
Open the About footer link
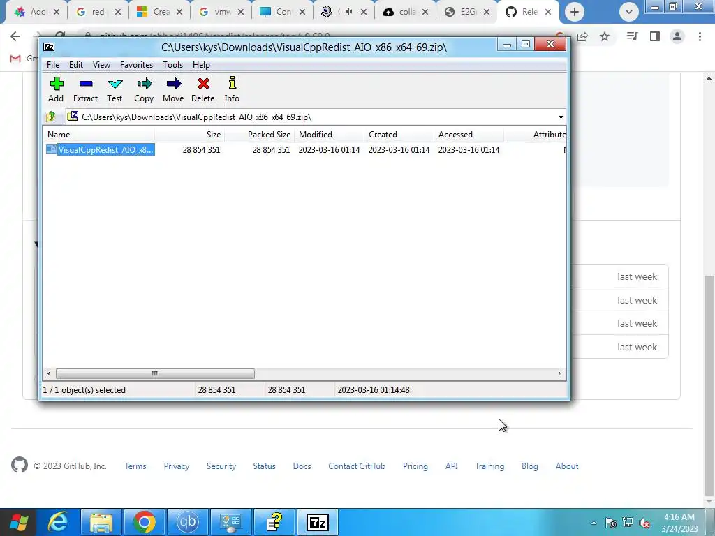pos(567,466)
